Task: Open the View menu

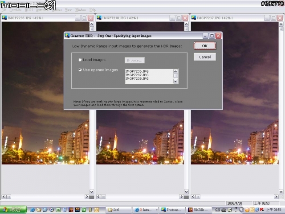Action: 68,10
